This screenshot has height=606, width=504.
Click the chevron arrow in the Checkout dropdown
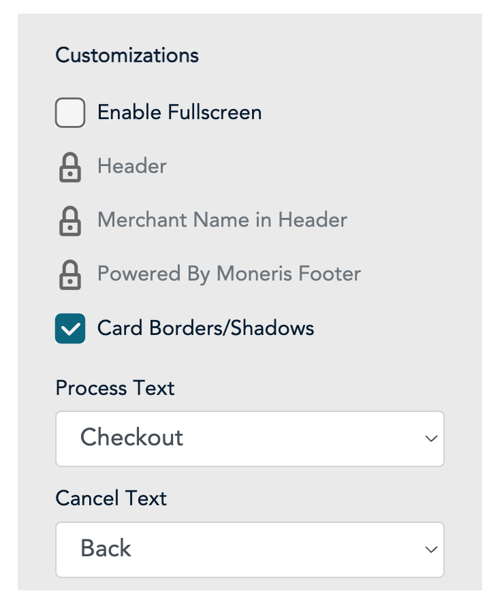(430, 439)
